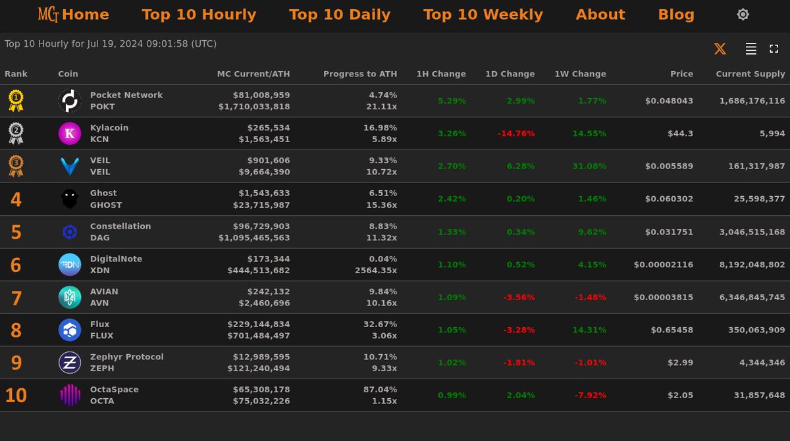Click rank number 4
Screen dimensions: 790x441
[x=16, y=199]
